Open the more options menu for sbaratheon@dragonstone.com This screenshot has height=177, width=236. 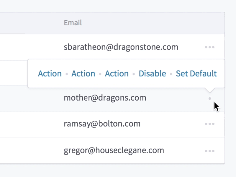[x=209, y=47]
